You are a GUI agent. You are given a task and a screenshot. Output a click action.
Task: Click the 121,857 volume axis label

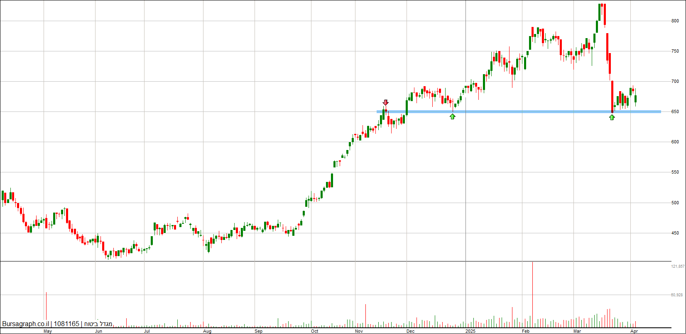pyautogui.click(x=677, y=266)
